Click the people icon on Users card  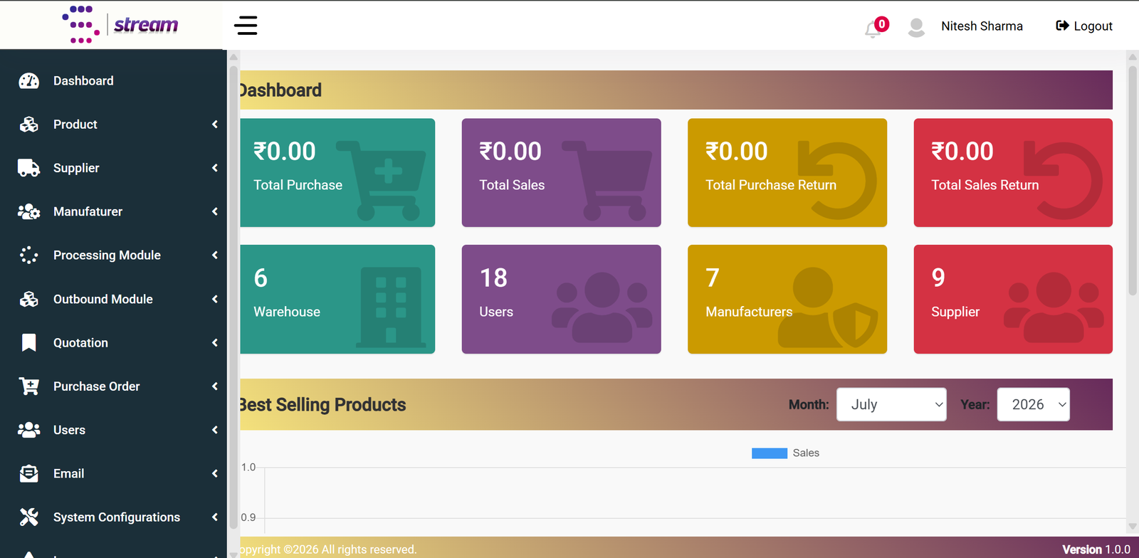[x=602, y=307]
